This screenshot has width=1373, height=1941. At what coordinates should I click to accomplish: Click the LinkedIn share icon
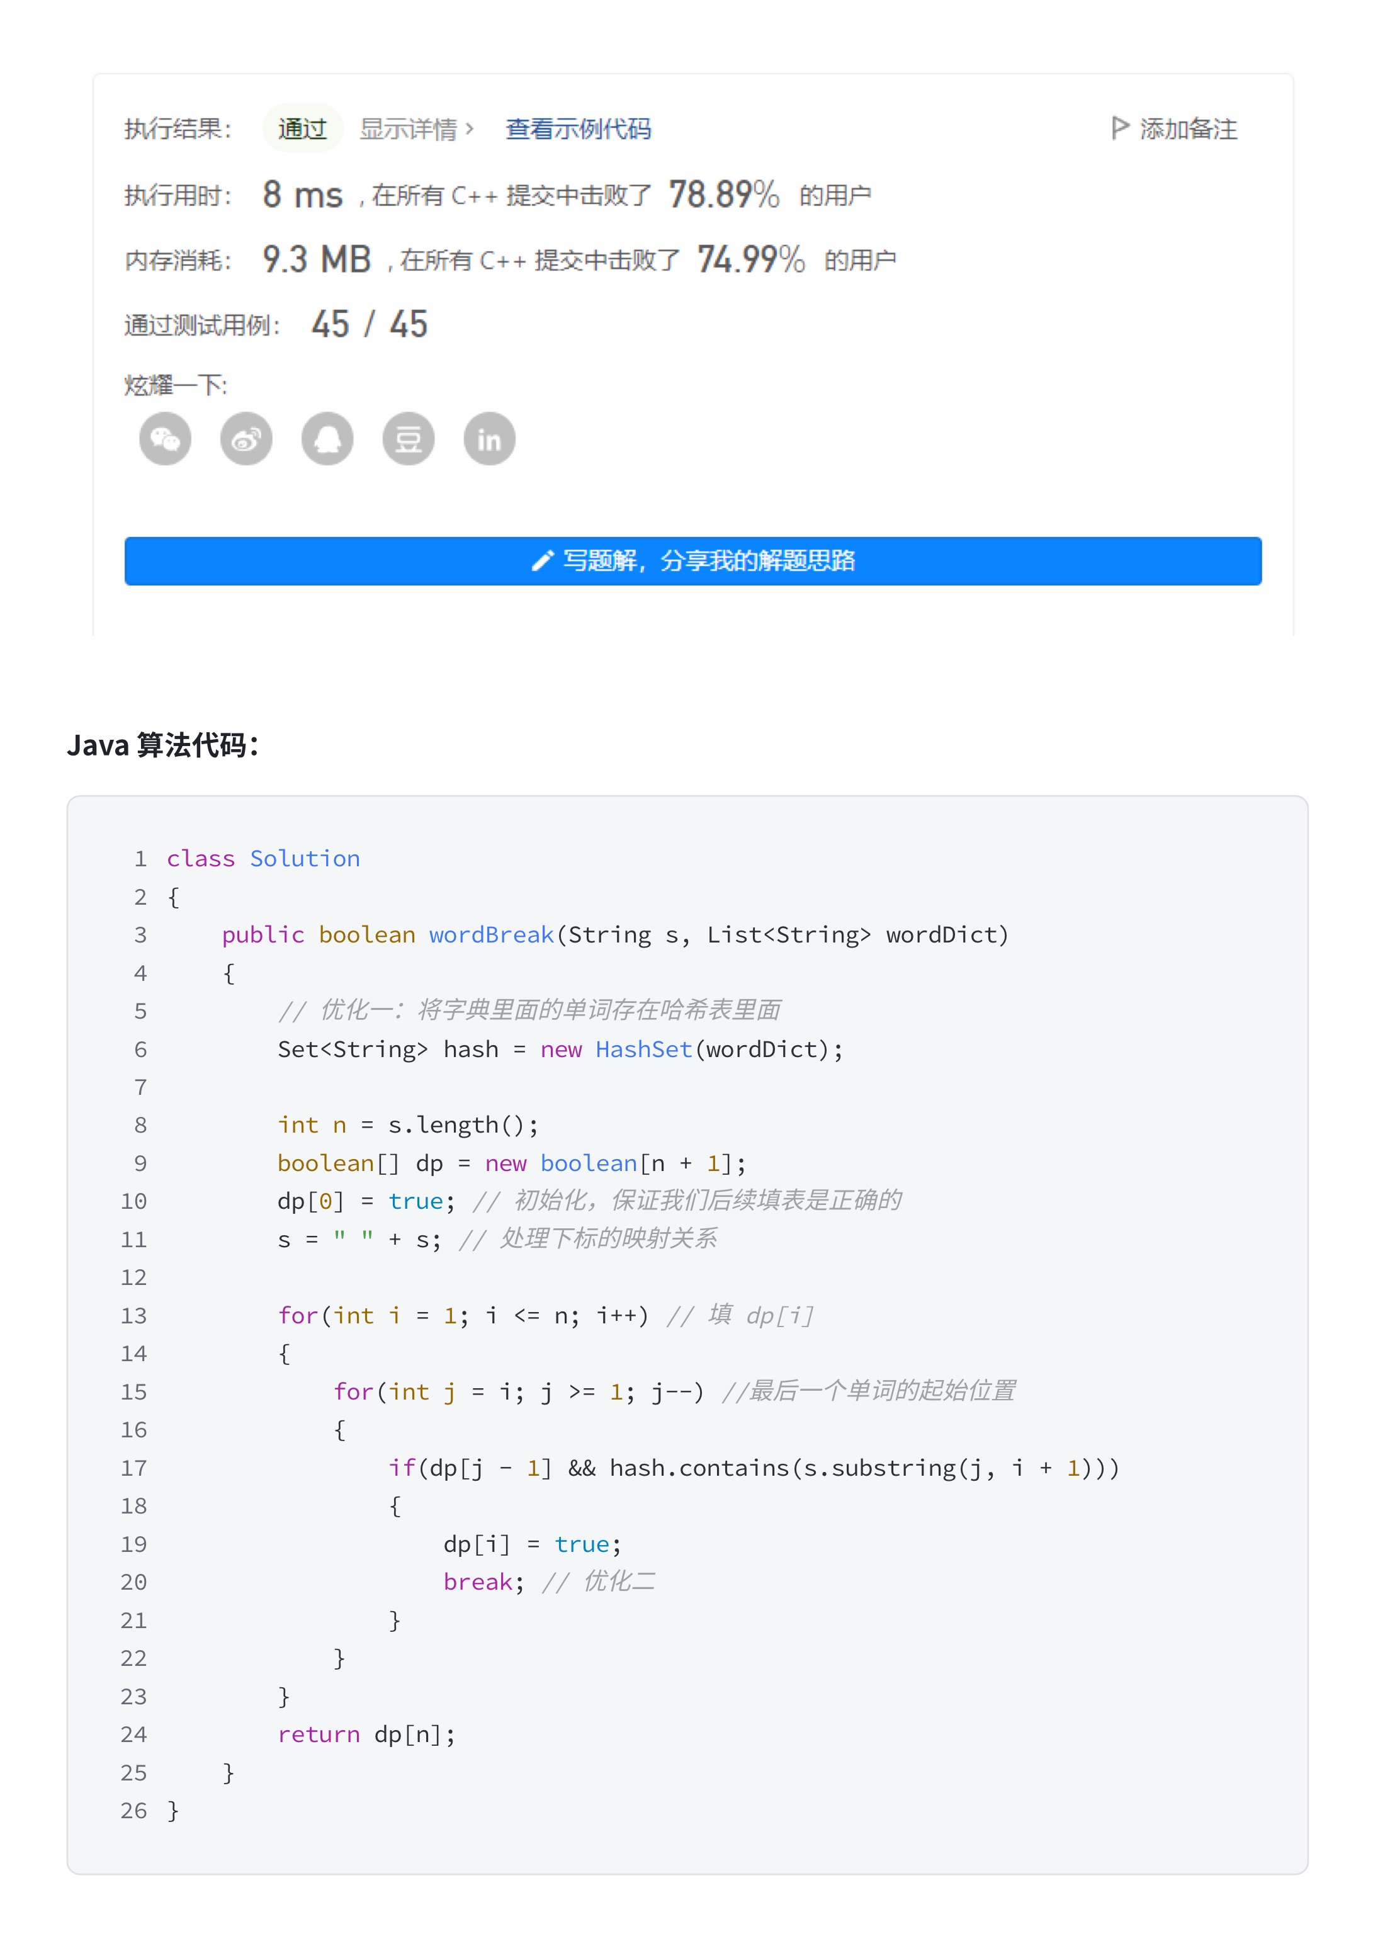tap(490, 439)
